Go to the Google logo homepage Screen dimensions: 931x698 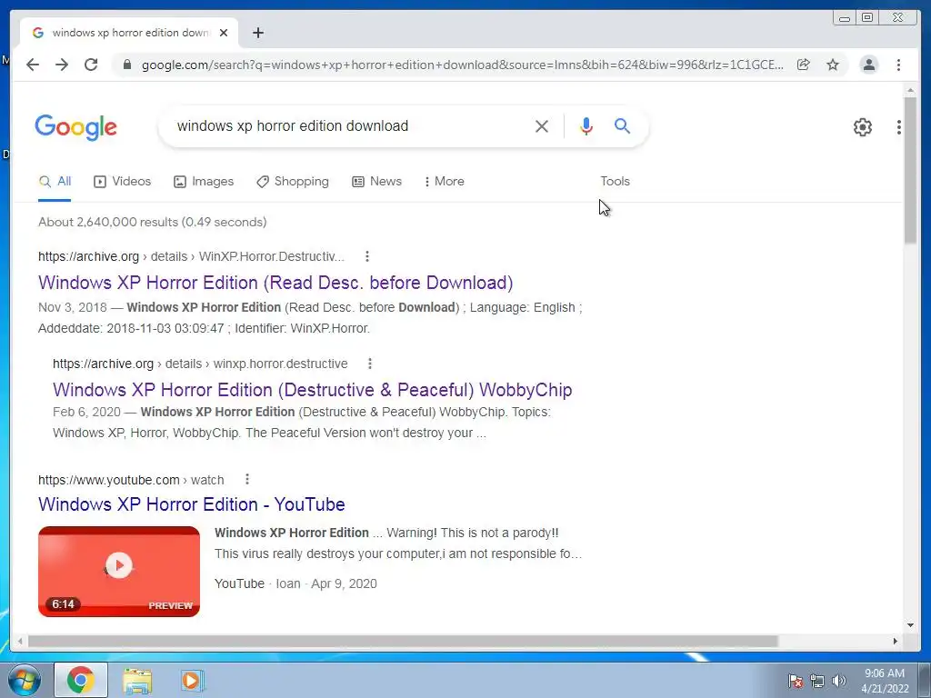[76, 127]
